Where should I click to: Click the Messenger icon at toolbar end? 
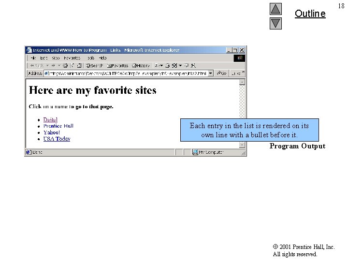click(x=193, y=65)
